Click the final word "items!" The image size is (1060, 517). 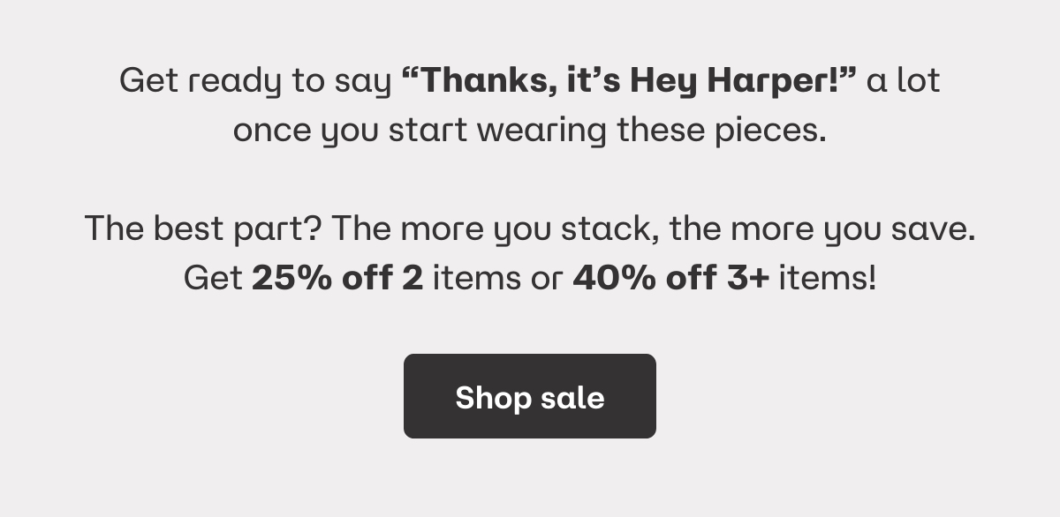[x=828, y=279]
